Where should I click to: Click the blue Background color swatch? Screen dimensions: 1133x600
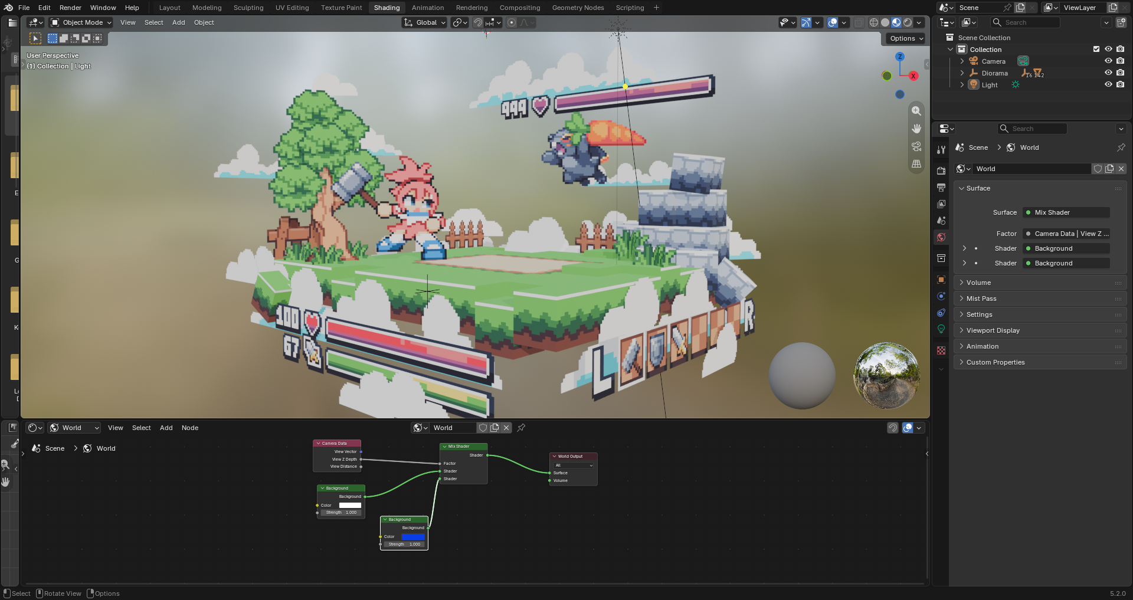tap(413, 537)
